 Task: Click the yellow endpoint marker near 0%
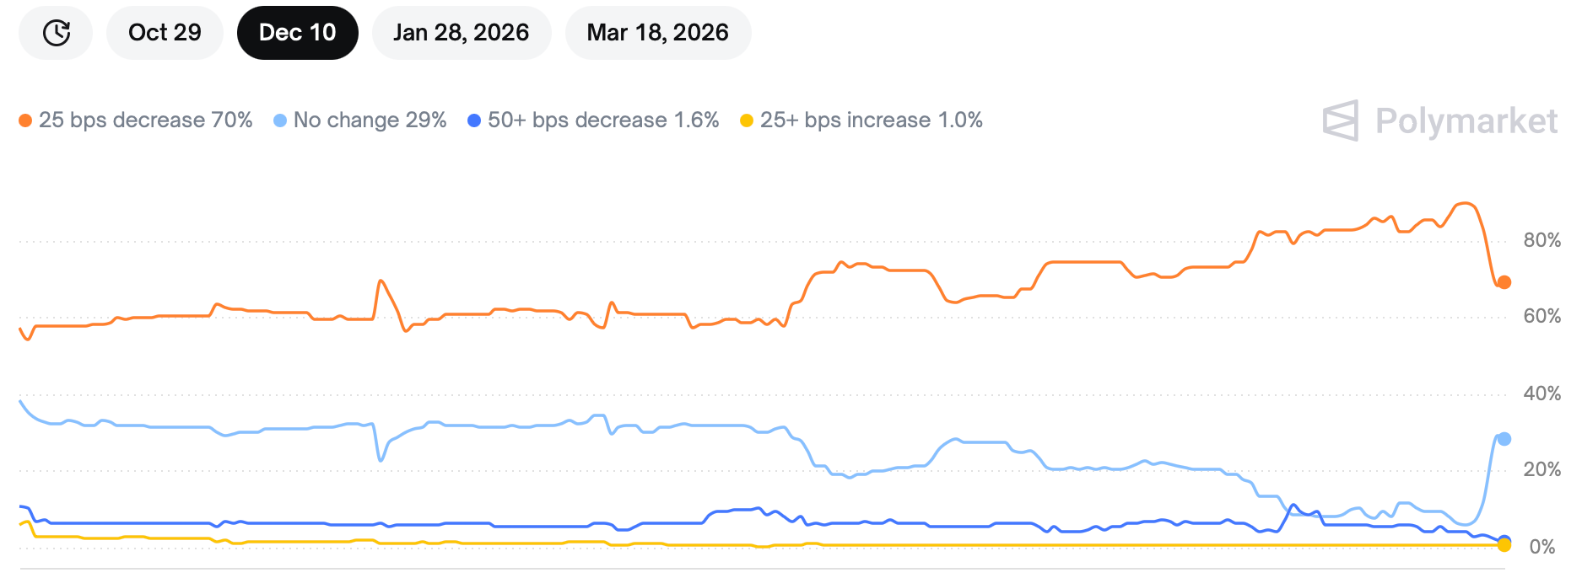click(1504, 546)
